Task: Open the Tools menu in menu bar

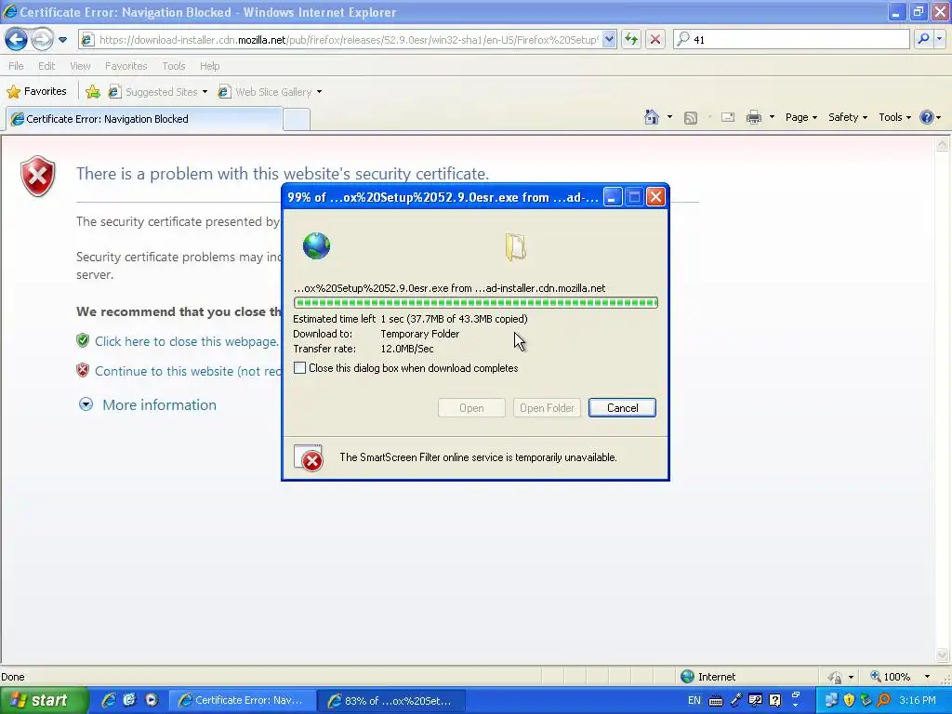Action: point(174,66)
